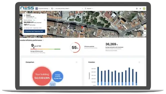Image resolution: width=166 pixels, height=94 pixels.
Task: Click the icon beside the settings gear
Action: coord(140,8)
